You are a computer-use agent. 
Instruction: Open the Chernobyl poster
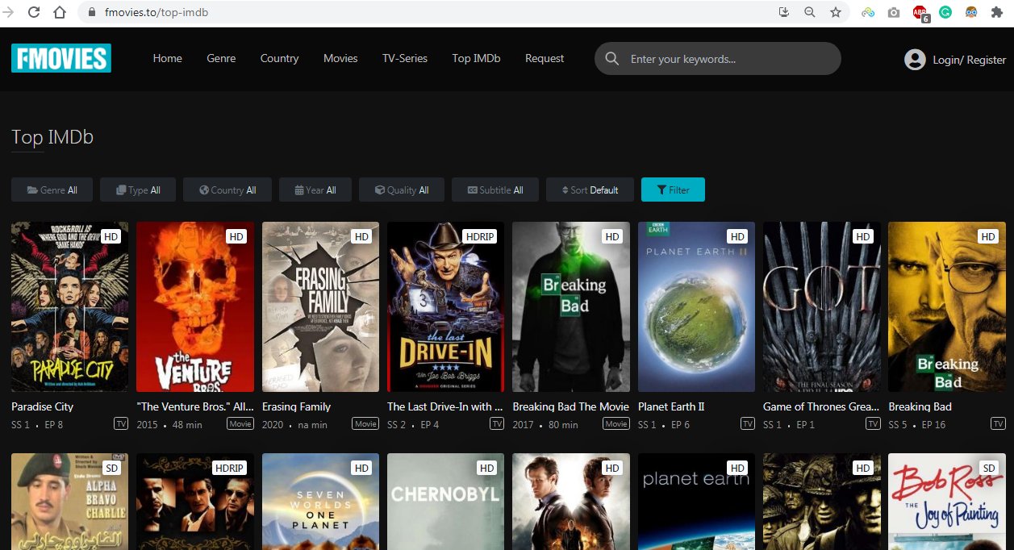tap(445, 502)
